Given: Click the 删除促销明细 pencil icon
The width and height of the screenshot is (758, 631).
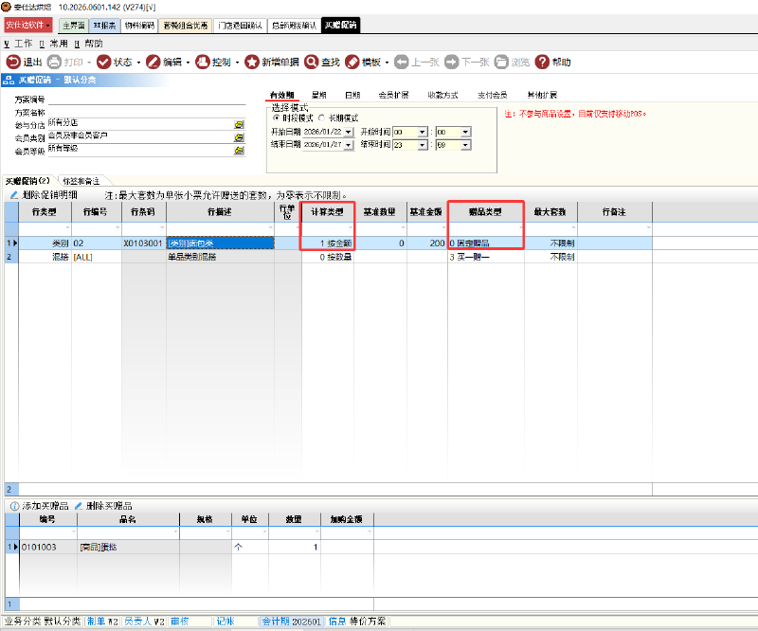Looking at the screenshot, I should tap(14, 195).
